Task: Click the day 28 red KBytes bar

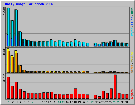Action: pos(115,87)
